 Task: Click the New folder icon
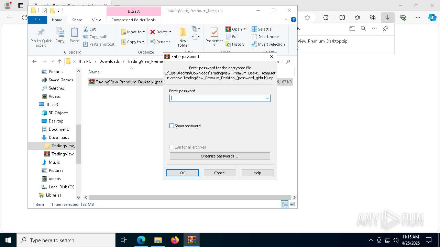tap(183, 32)
